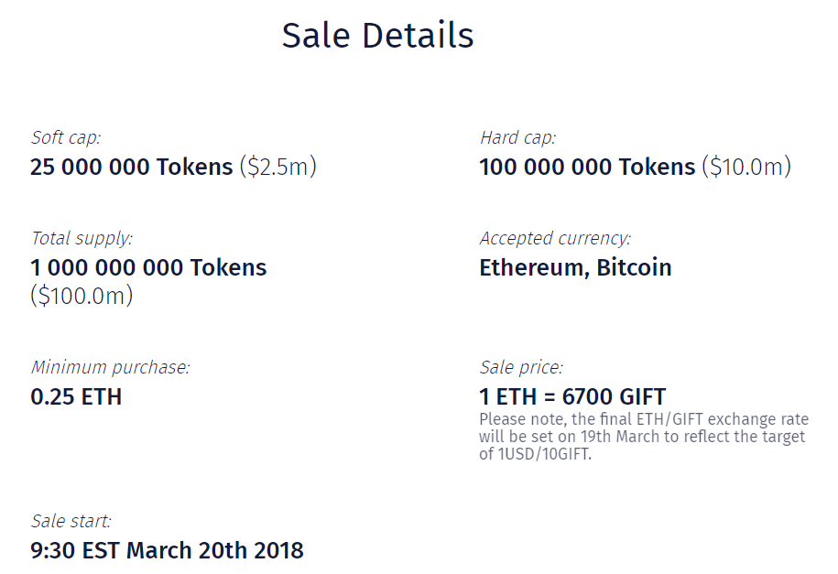This screenshot has width=838, height=574.
Task: Click the ($10.0m) hard cap amount
Action: (x=746, y=167)
